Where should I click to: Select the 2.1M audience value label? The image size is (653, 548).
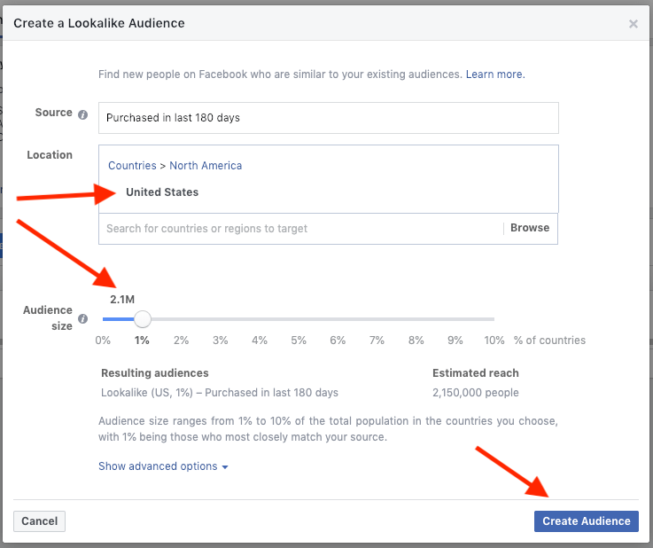coord(122,300)
